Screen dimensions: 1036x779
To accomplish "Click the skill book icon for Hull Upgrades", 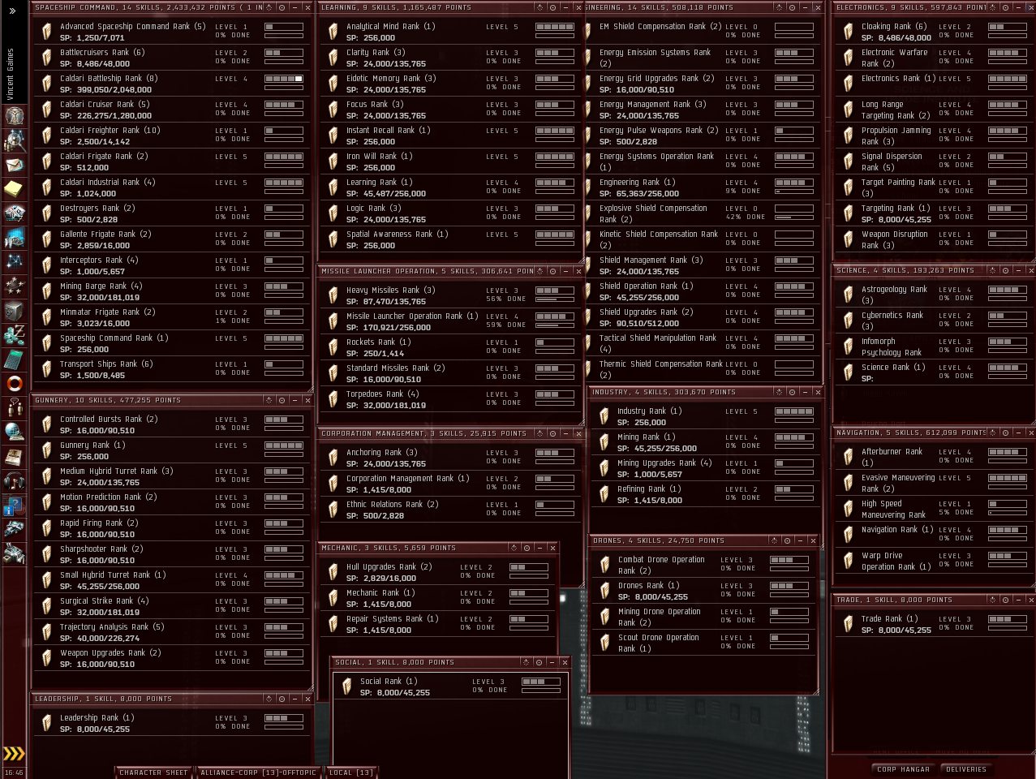I will [333, 572].
